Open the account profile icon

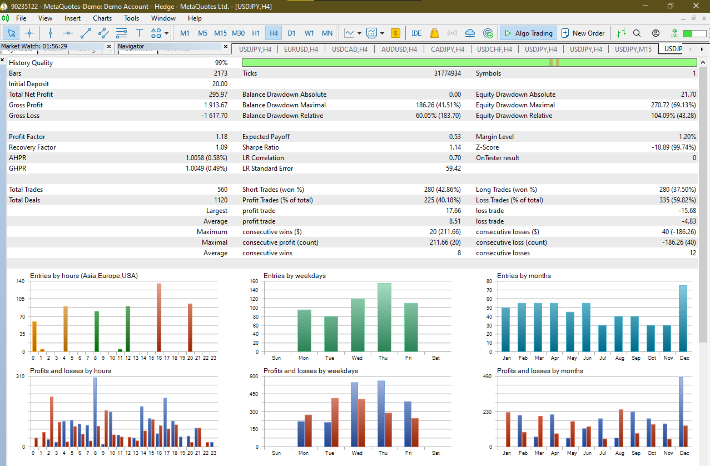click(655, 33)
